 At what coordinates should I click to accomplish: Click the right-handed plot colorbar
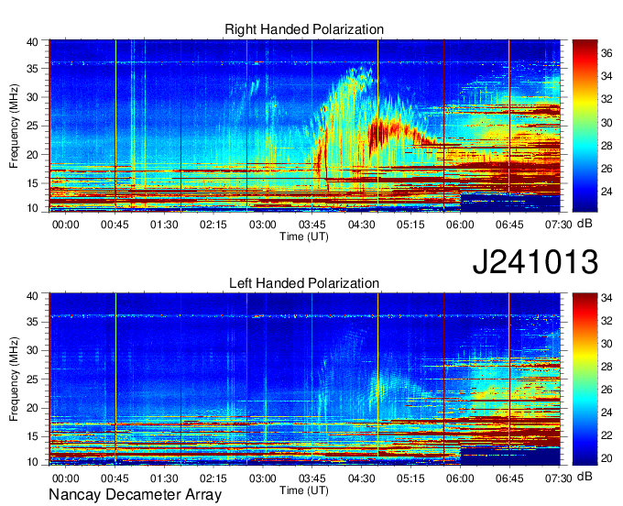[x=585, y=126]
